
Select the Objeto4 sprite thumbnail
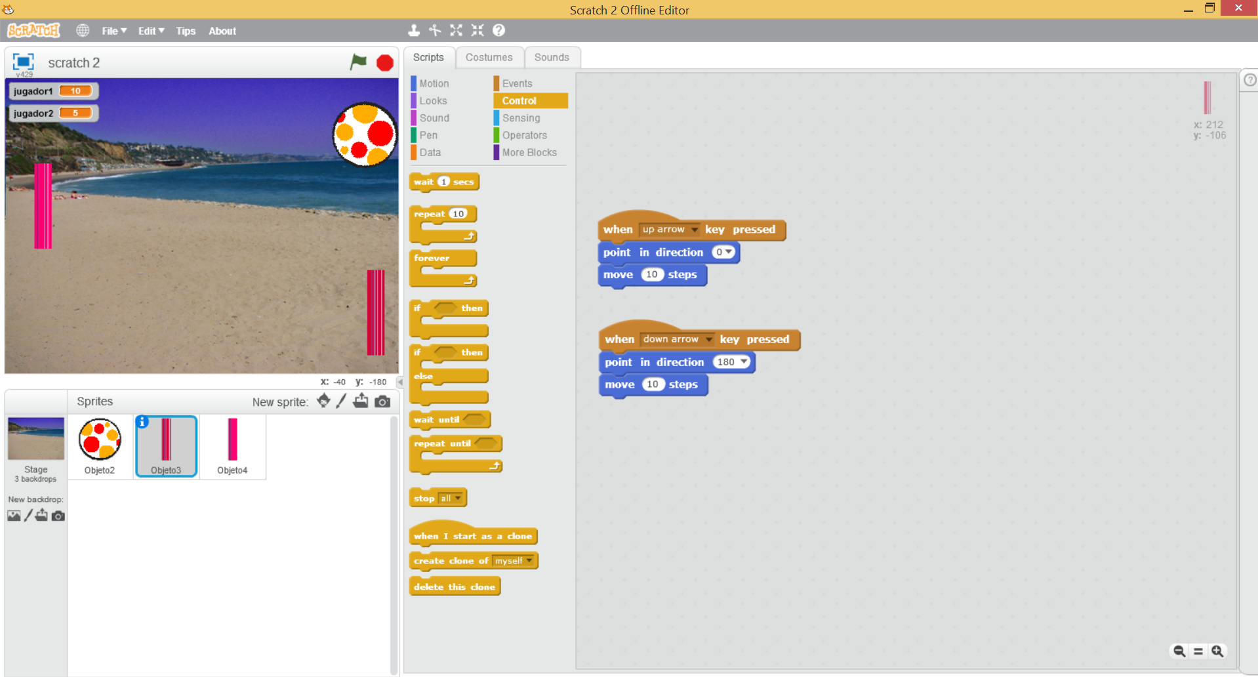tap(232, 447)
